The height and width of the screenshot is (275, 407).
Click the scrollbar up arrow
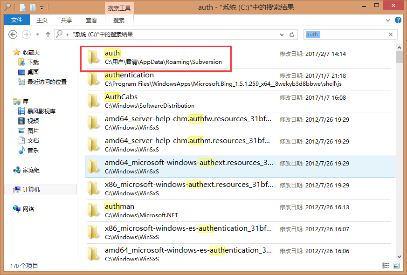399,48
